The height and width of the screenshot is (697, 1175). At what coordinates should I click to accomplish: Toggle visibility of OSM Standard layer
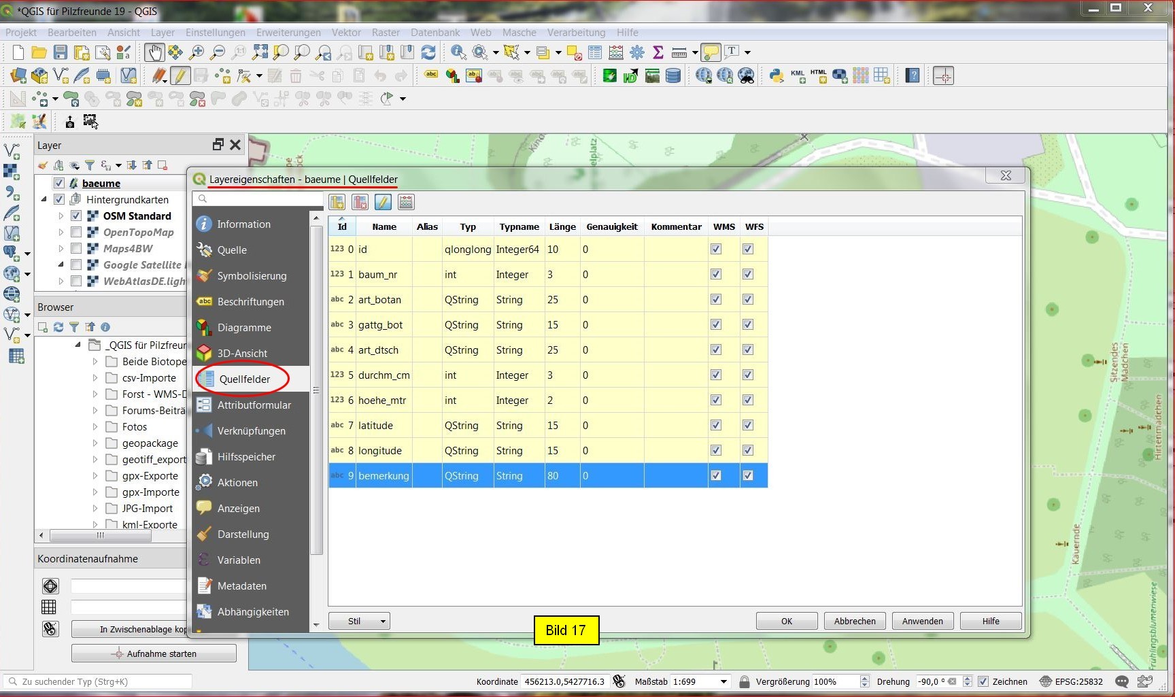point(76,216)
